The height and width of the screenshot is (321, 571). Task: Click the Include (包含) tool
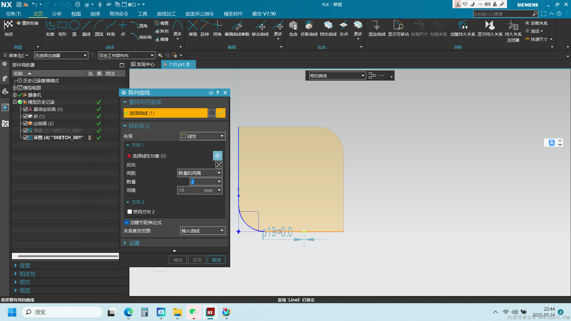[294, 29]
